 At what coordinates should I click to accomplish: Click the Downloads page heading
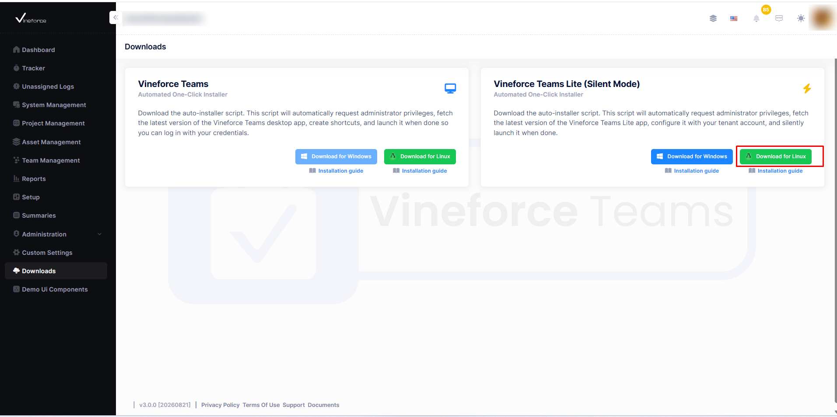coord(145,47)
